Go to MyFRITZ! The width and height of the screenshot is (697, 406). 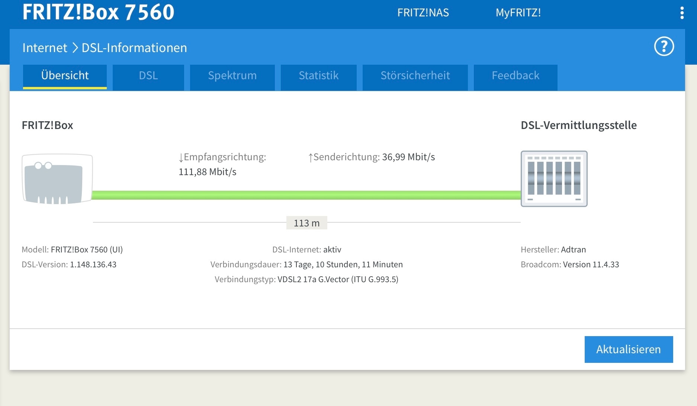click(x=518, y=13)
